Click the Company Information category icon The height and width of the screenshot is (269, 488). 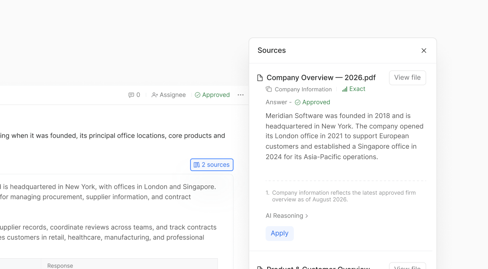(x=269, y=89)
